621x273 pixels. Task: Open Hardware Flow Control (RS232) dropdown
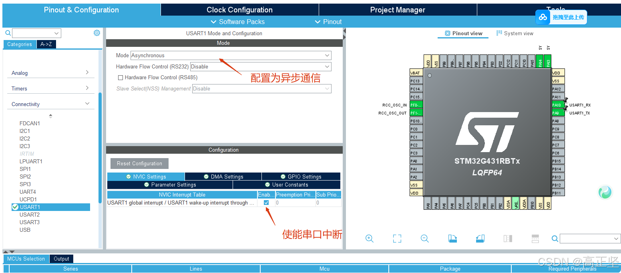click(x=261, y=66)
